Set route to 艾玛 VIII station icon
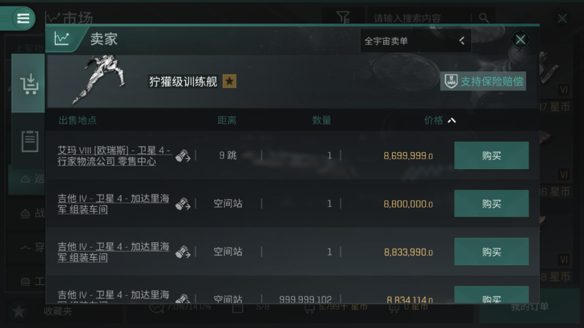Image resolution: width=584 pixels, height=328 pixels. point(183,156)
